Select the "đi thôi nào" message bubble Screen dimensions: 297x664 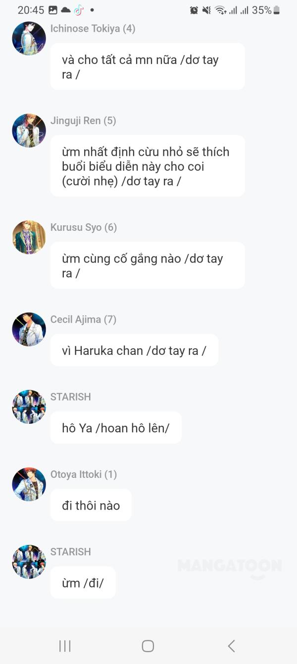(91, 505)
